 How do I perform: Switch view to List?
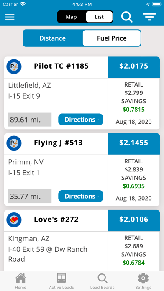pos(99,17)
